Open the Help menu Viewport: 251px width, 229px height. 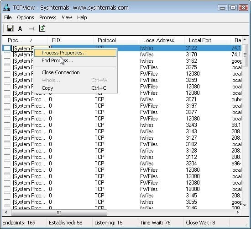click(x=82, y=17)
